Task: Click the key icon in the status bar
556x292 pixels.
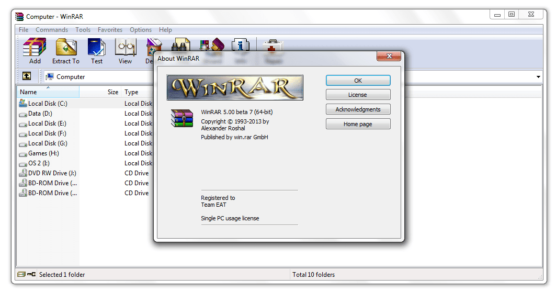Action: (31, 274)
